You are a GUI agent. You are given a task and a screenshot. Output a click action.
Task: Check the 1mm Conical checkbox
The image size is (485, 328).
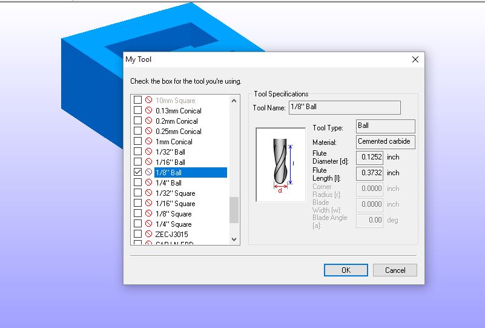click(137, 141)
